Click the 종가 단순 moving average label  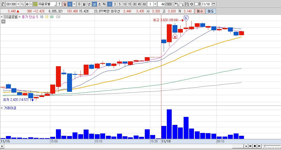pyautogui.click(x=29, y=17)
